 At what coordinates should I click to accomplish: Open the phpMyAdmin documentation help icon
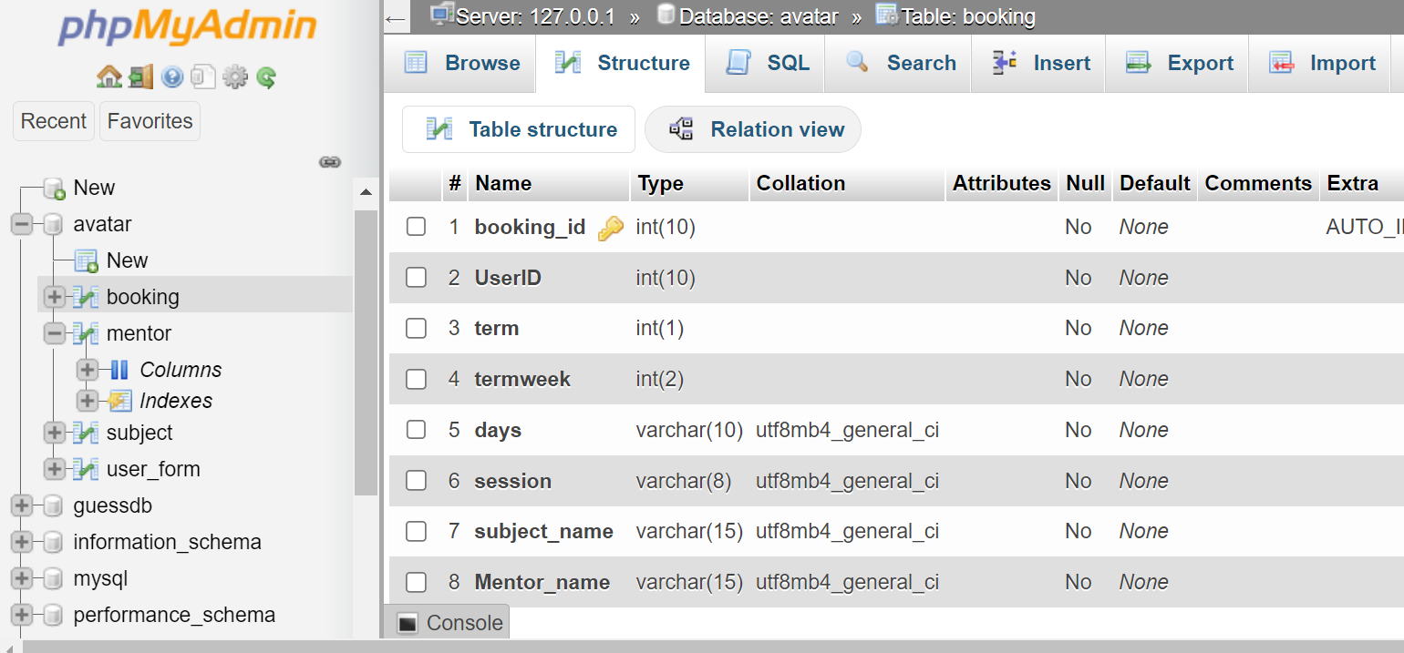pos(172,77)
